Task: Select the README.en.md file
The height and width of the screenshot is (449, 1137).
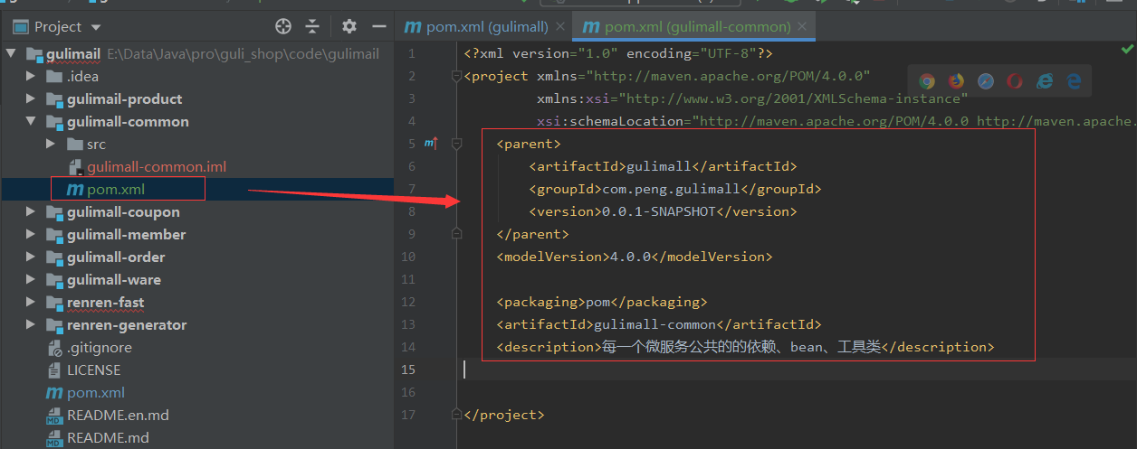Action: point(118,415)
